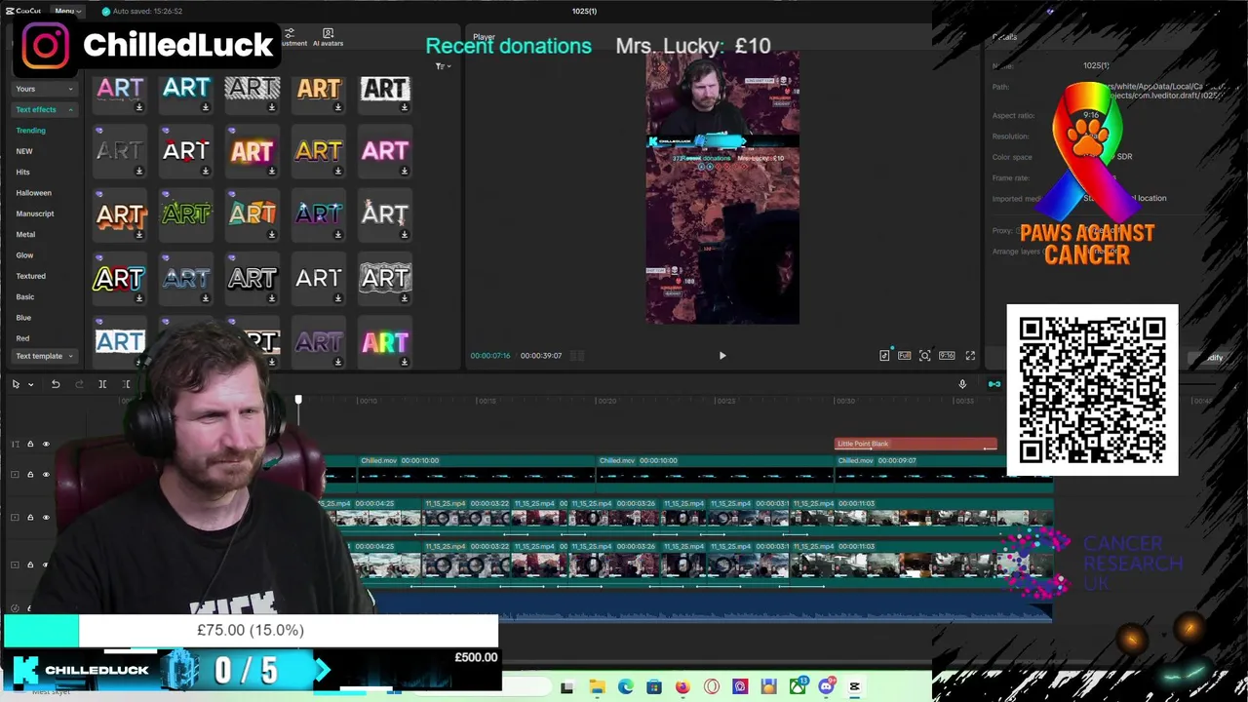This screenshot has height=702, width=1248.
Task: Open Discord from the taskbar
Action: (827, 687)
